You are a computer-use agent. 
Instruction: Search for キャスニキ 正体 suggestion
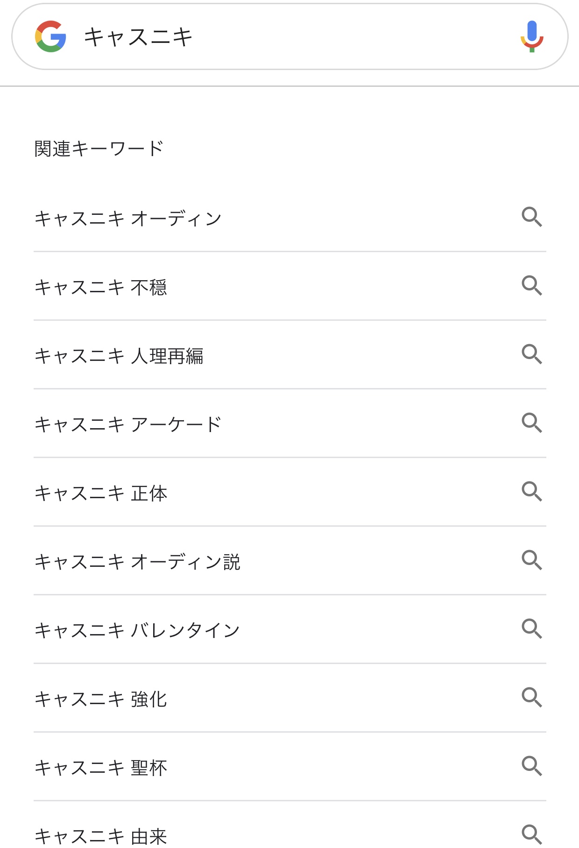(x=101, y=493)
